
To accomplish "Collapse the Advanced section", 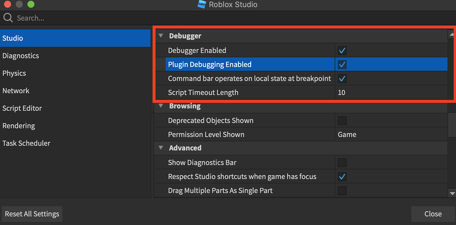I will [161, 148].
